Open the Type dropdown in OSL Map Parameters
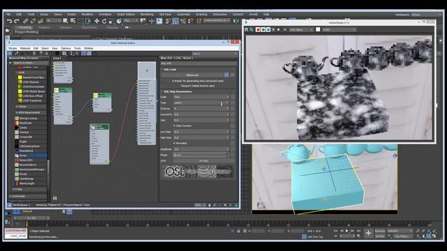 [x=201, y=102]
